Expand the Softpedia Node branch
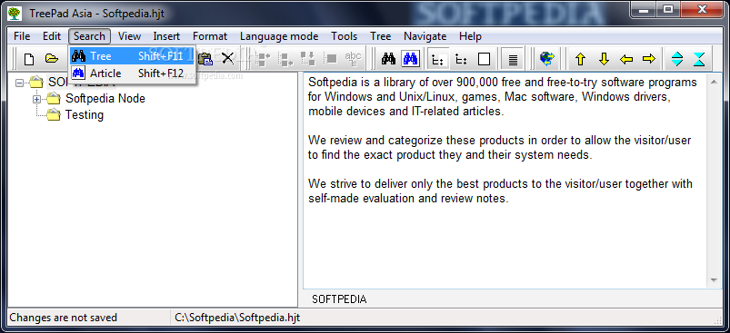Image resolution: width=730 pixels, height=333 pixels. point(36,99)
